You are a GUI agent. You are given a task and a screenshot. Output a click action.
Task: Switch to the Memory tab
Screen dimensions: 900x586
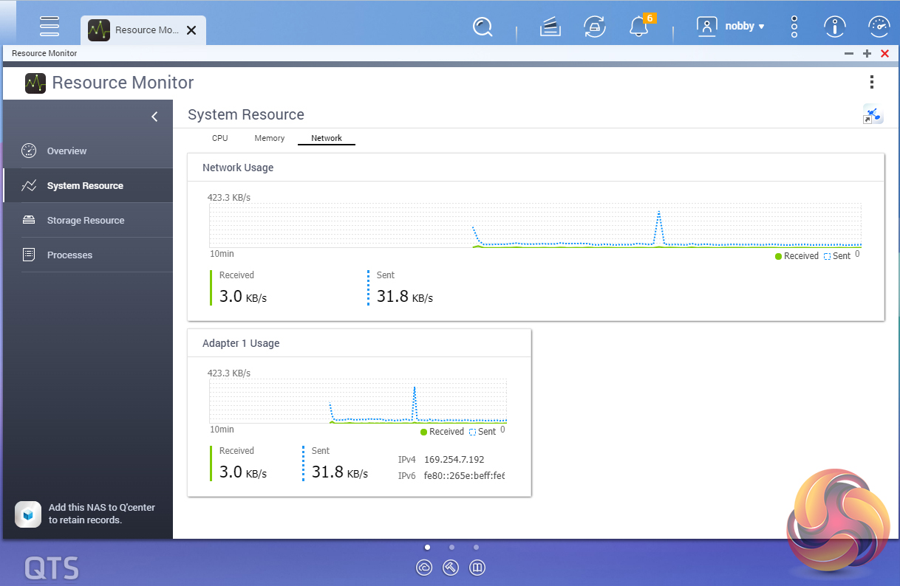click(270, 138)
